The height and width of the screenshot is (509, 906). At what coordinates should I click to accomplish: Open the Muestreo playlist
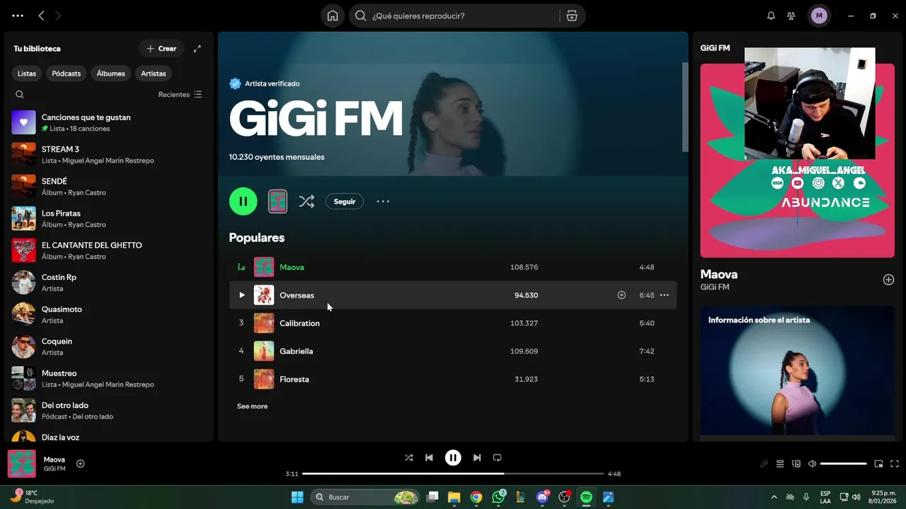[x=108, y=378]
